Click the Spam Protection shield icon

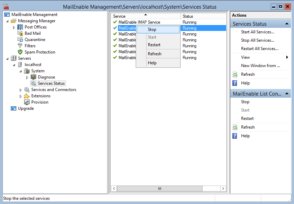click(x=20, y=52)
